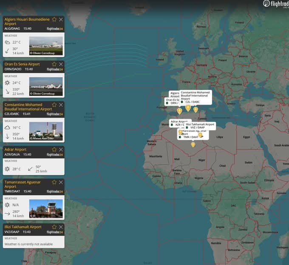Click the wind arrow on the Adrar card
Viewport: 289px width, 265px height.
click(30, 169)
